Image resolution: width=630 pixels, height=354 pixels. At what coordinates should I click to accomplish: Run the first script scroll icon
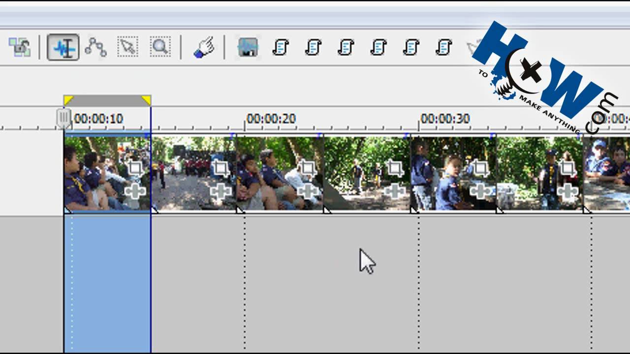pos(280,48)
